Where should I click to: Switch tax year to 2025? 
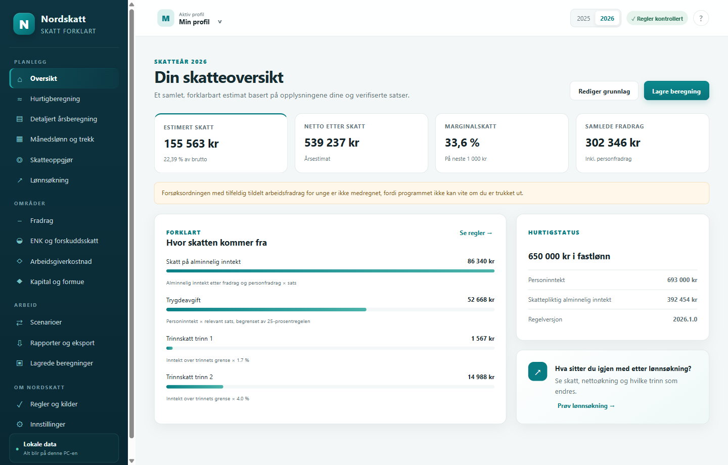[x=583, y=18]
